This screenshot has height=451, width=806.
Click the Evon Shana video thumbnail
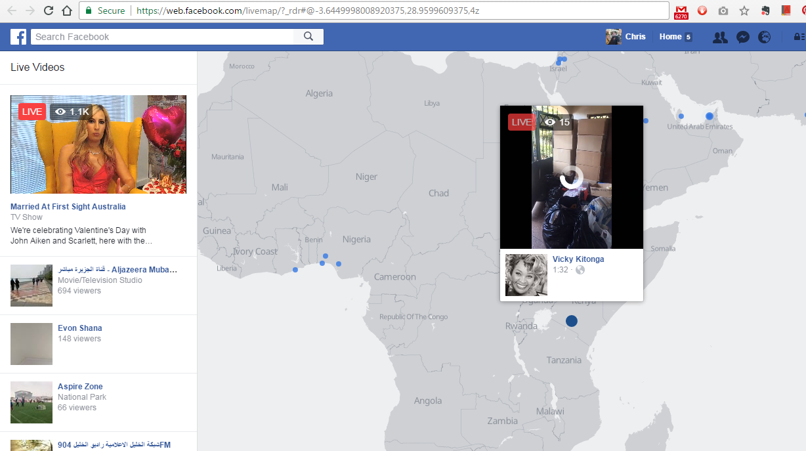32,344
